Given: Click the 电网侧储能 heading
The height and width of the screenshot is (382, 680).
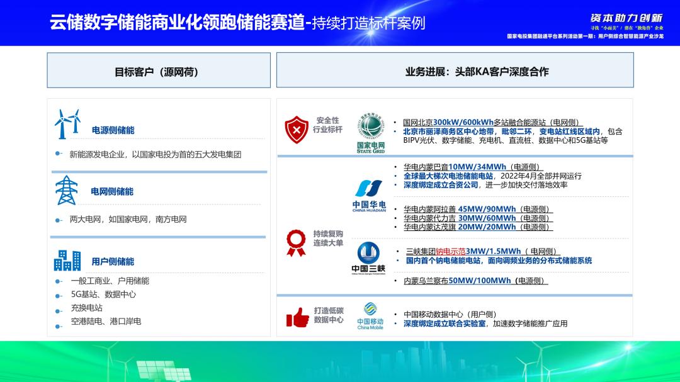Looking at the screenshot, I should click(x=112, y=192).
